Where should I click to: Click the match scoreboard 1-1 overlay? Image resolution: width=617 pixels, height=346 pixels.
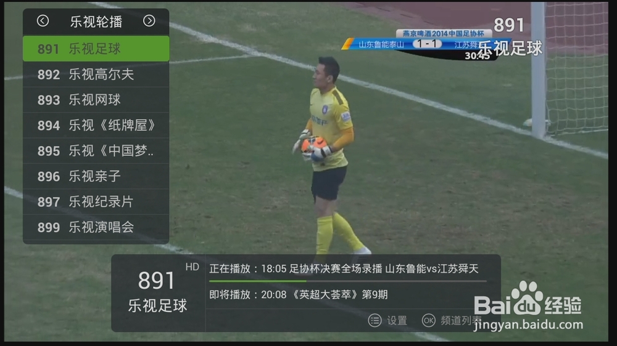click(427, 44)
